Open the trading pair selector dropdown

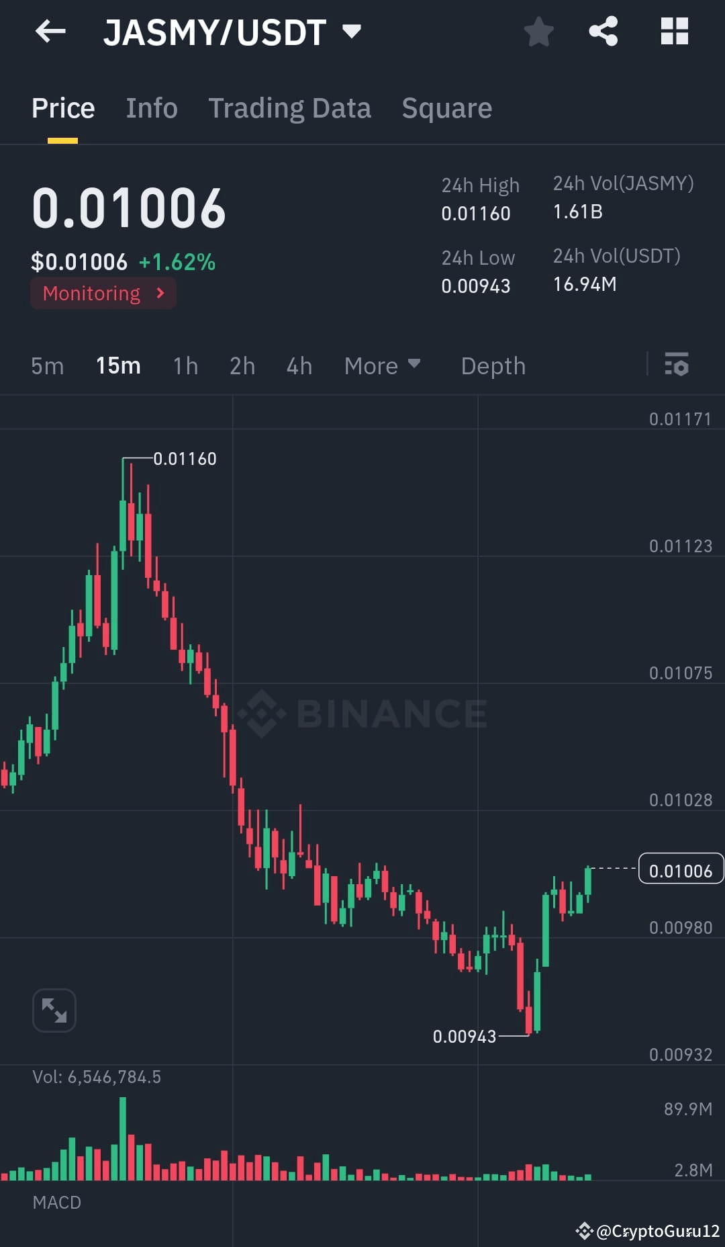tap(352, 31)
